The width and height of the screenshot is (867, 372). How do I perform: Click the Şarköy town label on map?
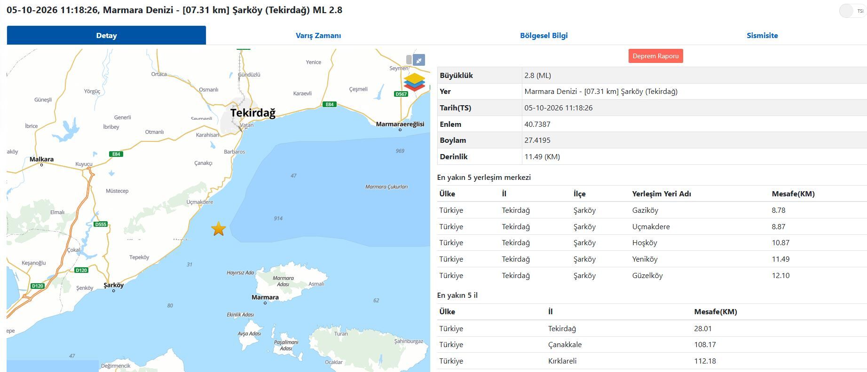point(114,285)
